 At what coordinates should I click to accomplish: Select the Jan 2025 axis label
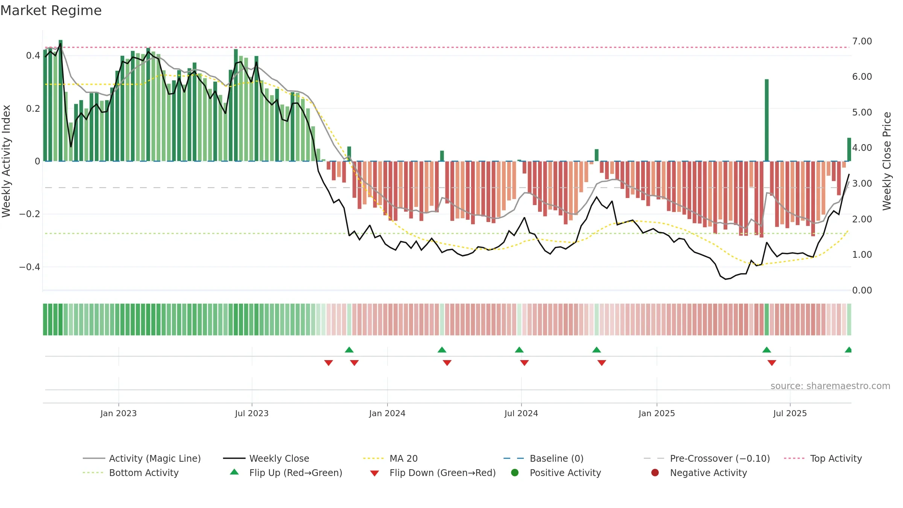pyautogui.click(x=657, y=413)
